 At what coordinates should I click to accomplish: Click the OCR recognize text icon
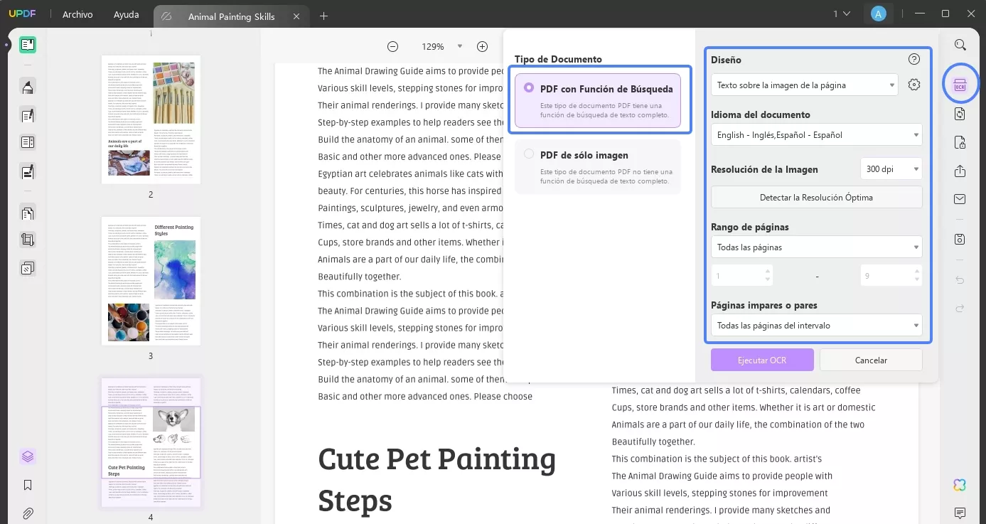[960, 85]
